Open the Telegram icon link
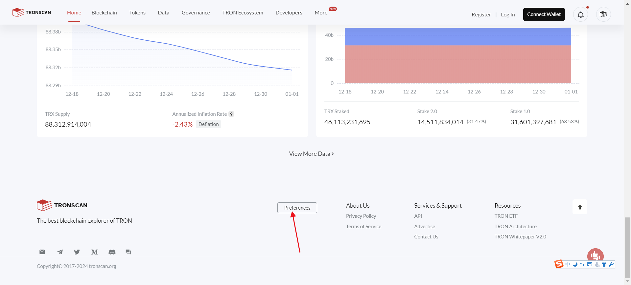This screenshot has width=631, height=285. point(60,252)
